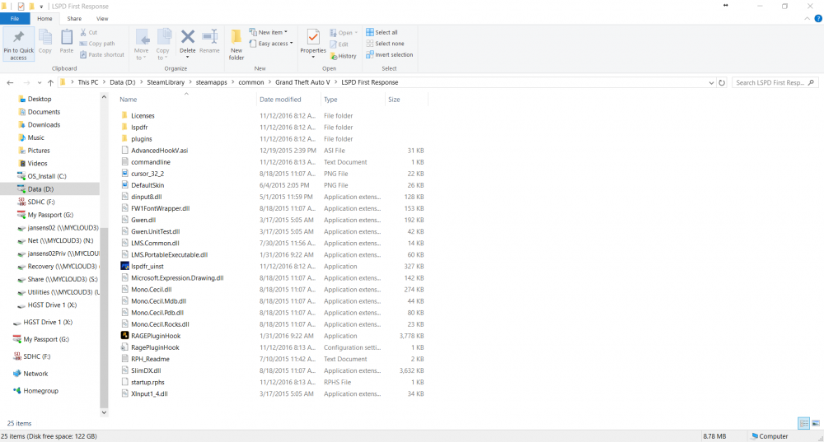
Task: Open the address bar history dropdown
Action: [x=711, y=82]
